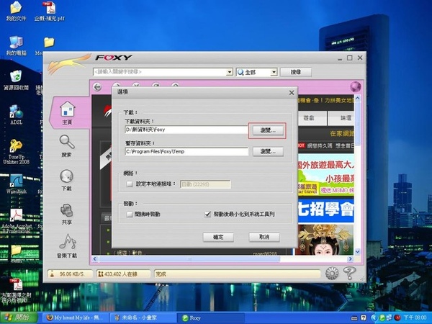This screenshot has width=432, height=324.
Task: Click the costume lady game ad thumbnail
Action: click(x=325, y=240)
